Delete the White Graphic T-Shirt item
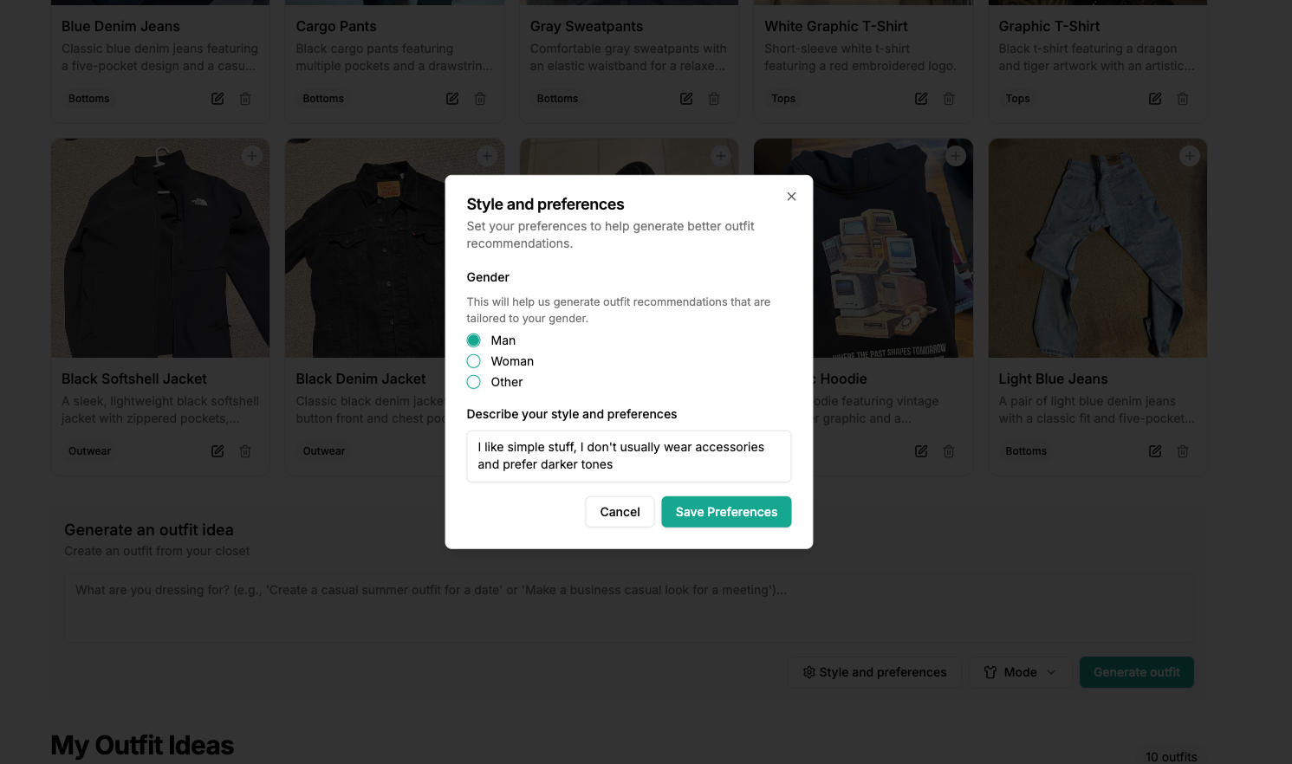Viewport: 1292px width, 764px height. pos(949,99)
